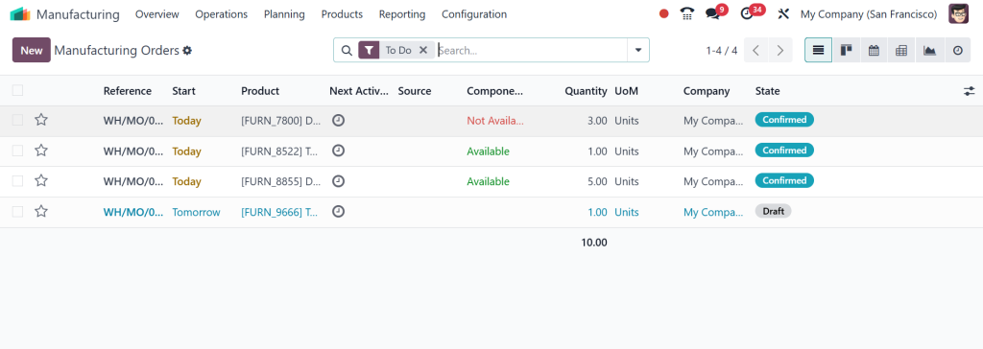Click the Manufacturing app name text

[78, 13]
